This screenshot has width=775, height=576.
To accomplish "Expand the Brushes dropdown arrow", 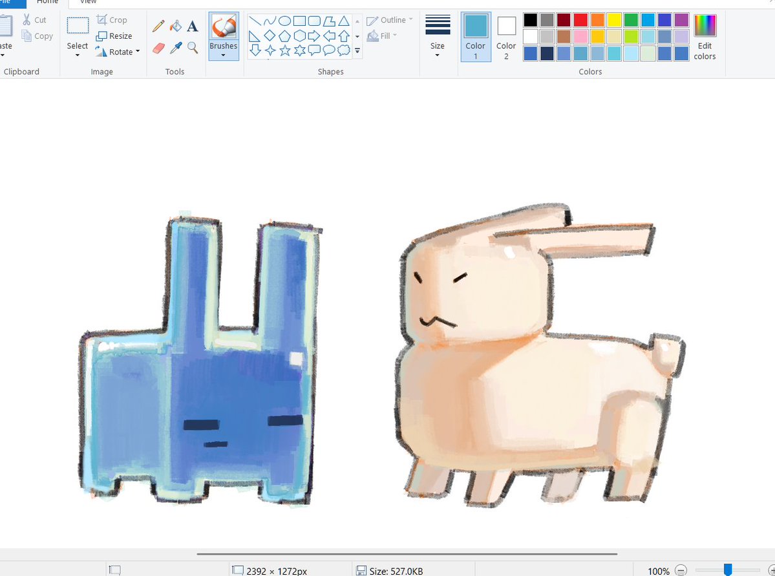I will pyautogui.click(x=224, y=55).
